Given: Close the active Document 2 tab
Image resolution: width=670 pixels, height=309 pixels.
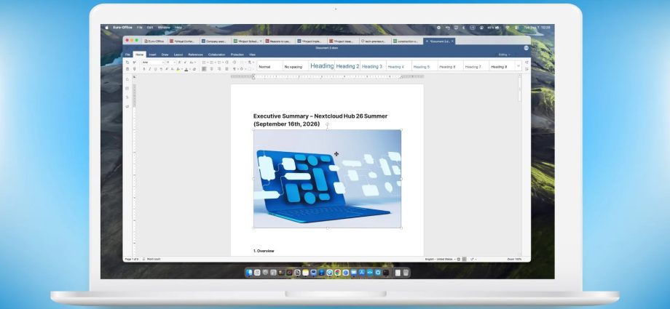Looking at the screenshot, I should click(452, 41).
